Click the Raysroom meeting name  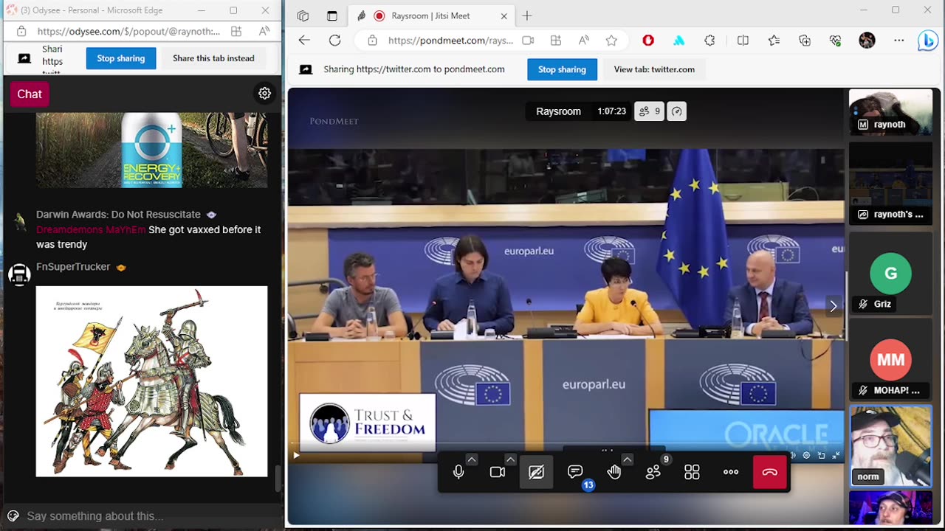[558, 111]
